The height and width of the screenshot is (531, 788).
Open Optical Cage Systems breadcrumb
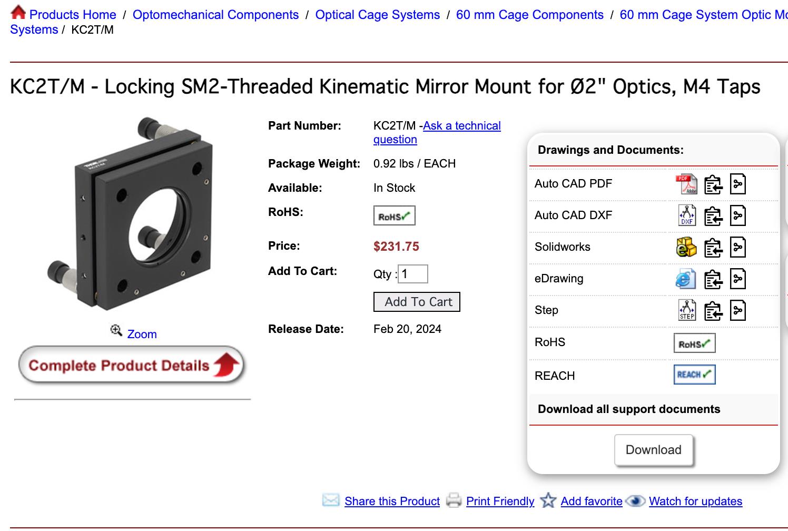[x=377, y=15]
